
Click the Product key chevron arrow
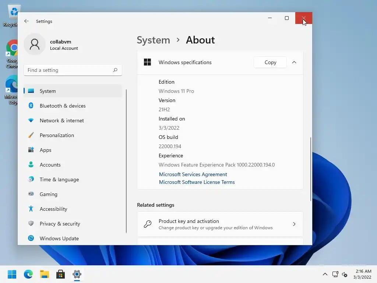(x=294, y=224)
